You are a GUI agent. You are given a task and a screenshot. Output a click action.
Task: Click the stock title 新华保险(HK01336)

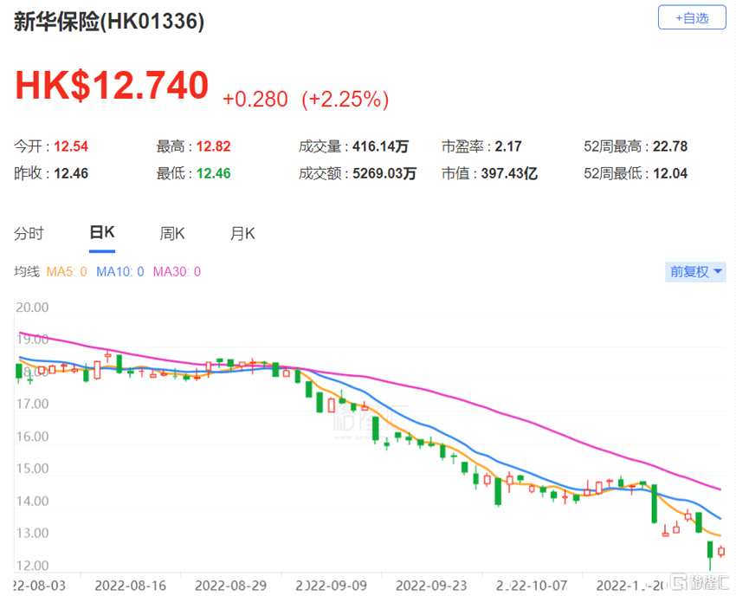click(109, 21)
